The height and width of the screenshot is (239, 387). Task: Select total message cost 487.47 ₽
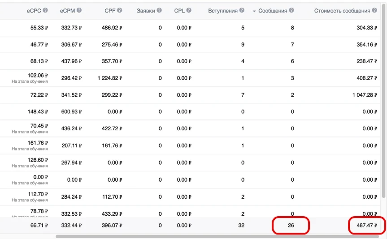[367, 225]
